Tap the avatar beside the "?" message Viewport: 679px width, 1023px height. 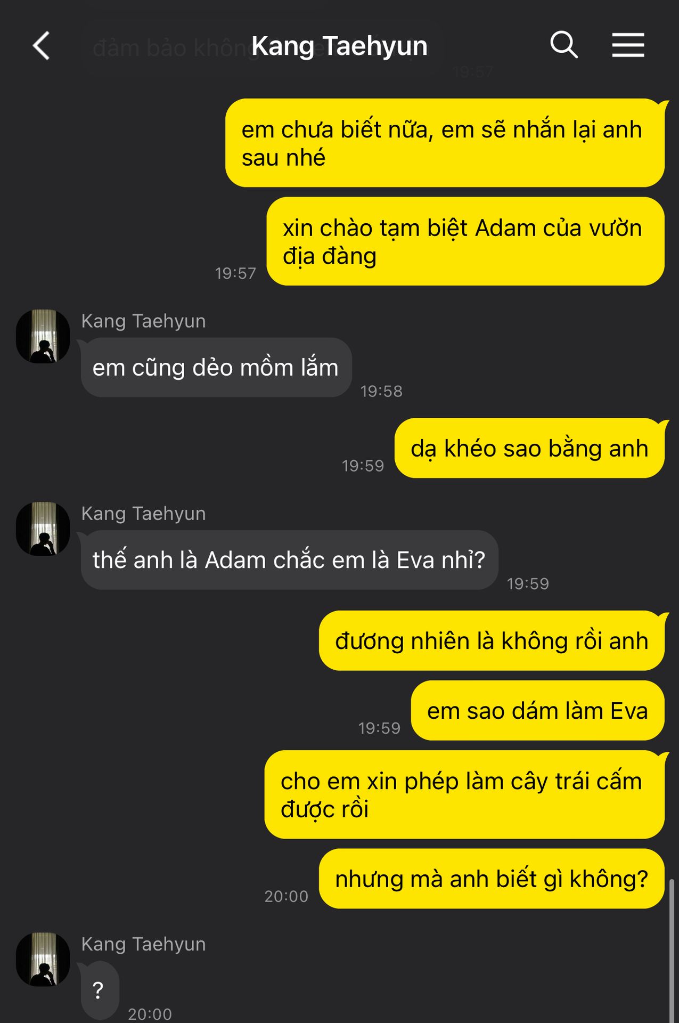43,959
